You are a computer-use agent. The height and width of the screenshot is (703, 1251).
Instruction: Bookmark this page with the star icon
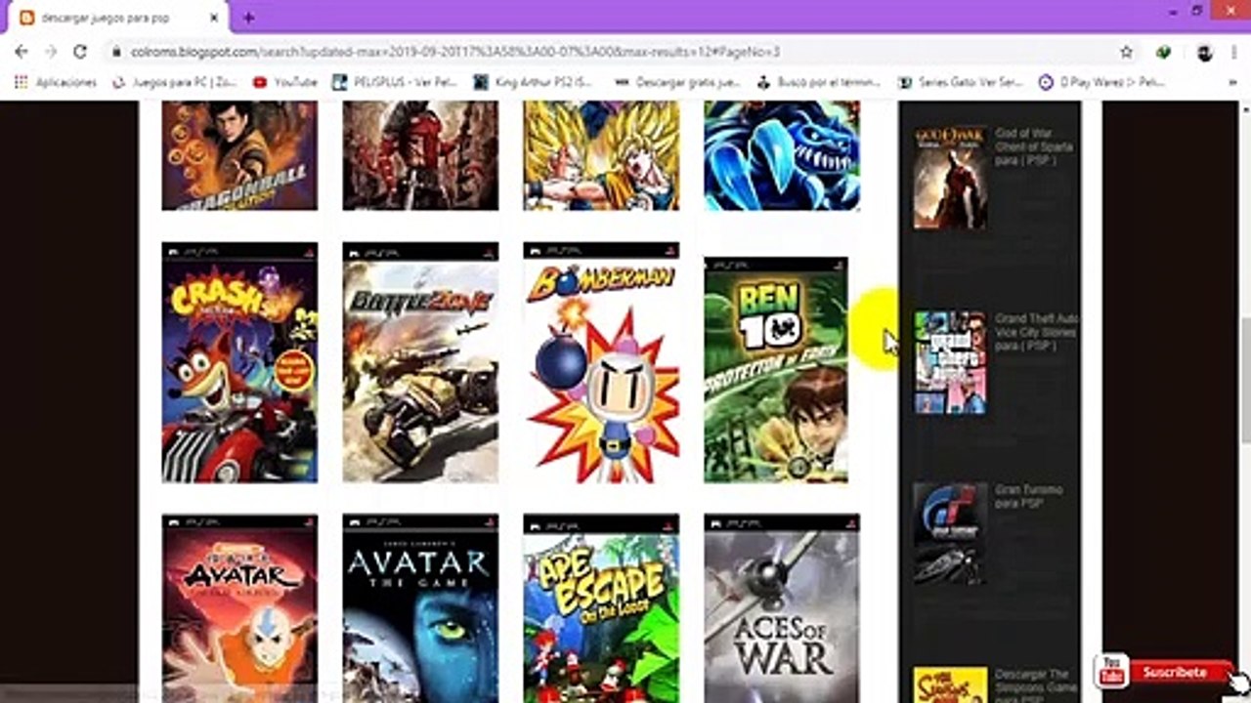pyautogui.click(x=1126, y=52)
